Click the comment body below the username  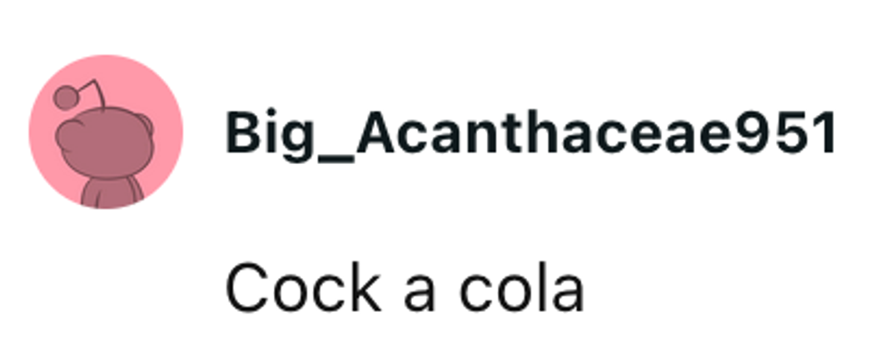pos(405,290)
